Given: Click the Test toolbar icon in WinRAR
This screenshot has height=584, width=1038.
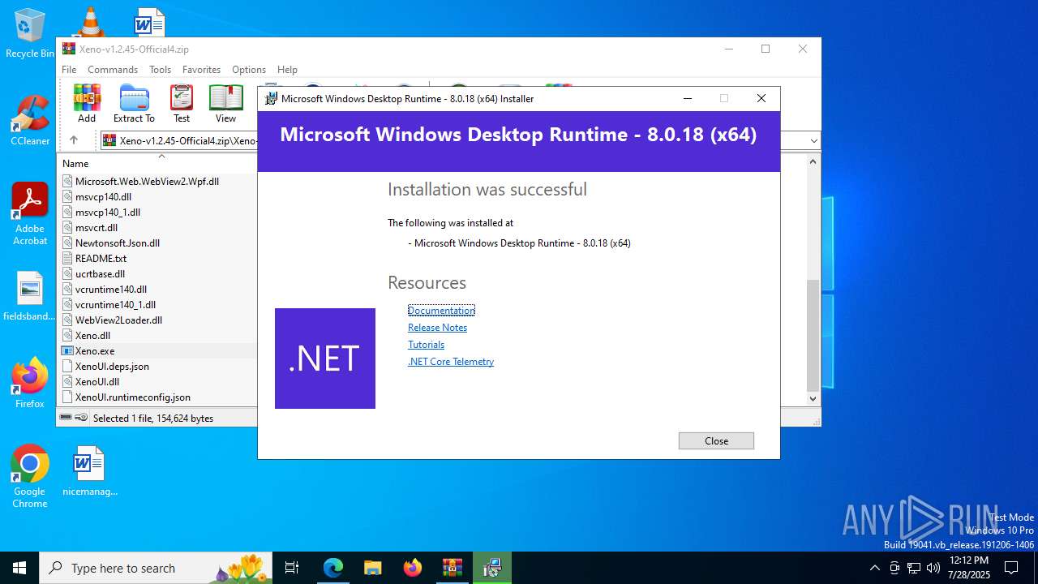Looking at the screenshot, I should point(182,103).
